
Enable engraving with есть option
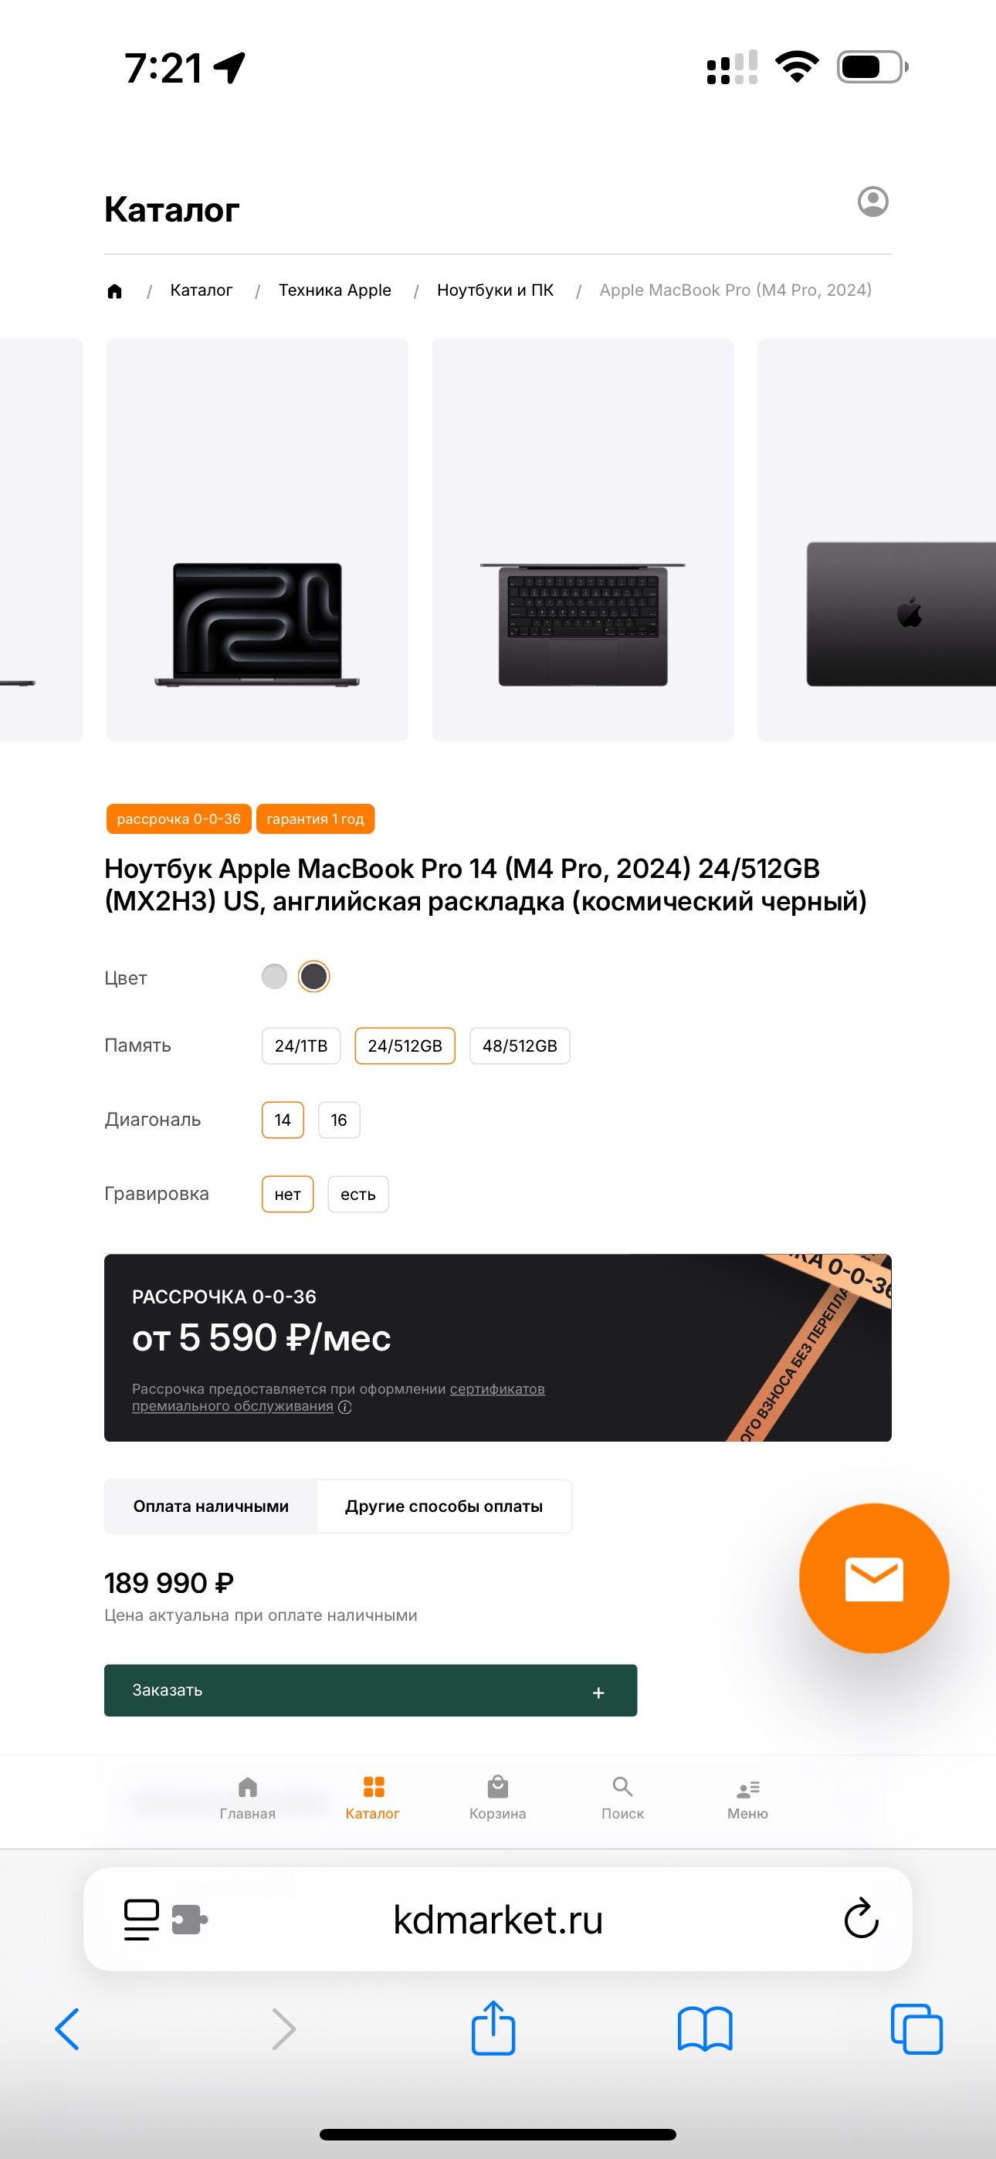pos(358,1195)
